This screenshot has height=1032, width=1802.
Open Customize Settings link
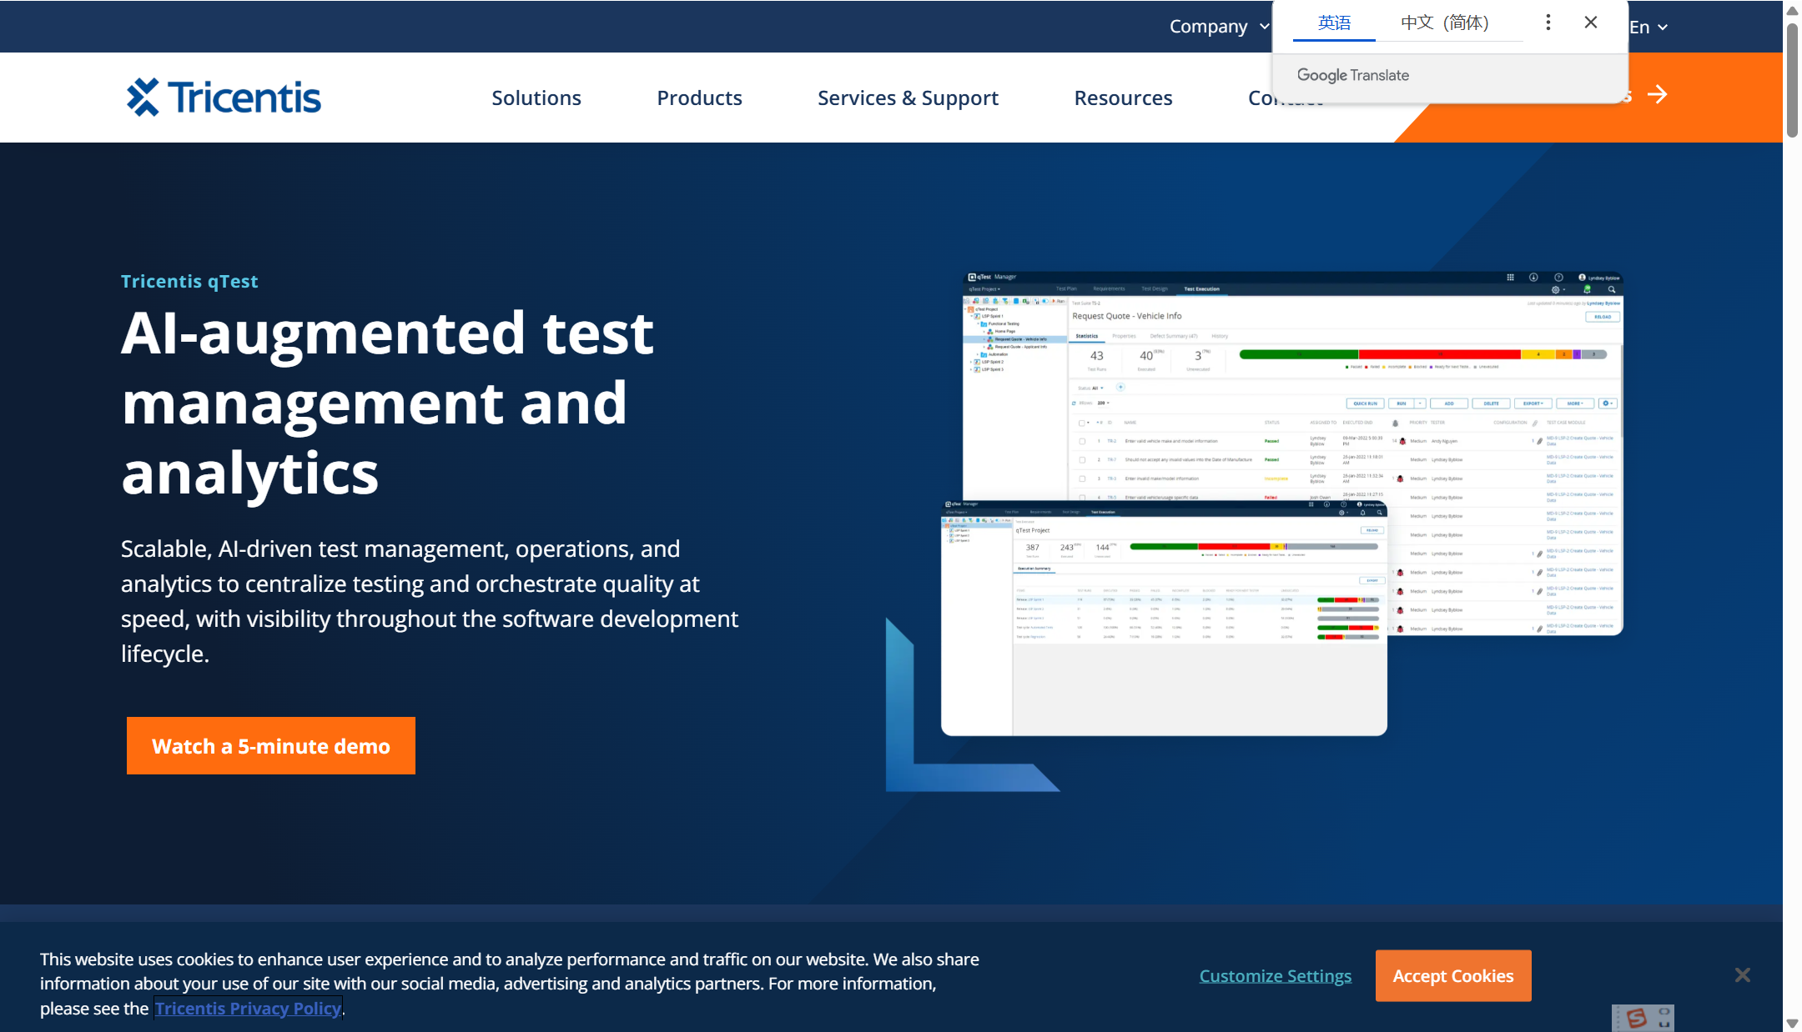(x=1275, y=976)
